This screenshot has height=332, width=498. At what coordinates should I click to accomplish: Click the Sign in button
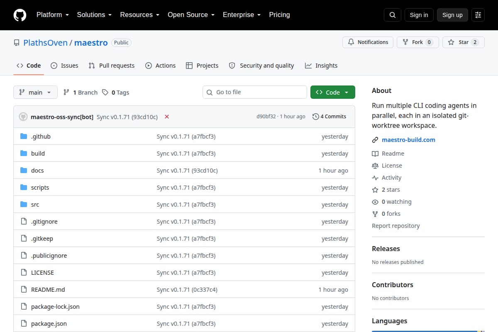point(419,15)
